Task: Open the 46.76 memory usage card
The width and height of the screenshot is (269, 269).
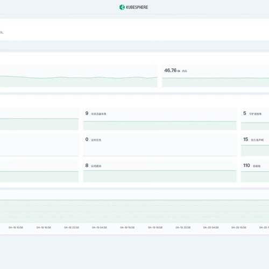Action: pos(216,76)
